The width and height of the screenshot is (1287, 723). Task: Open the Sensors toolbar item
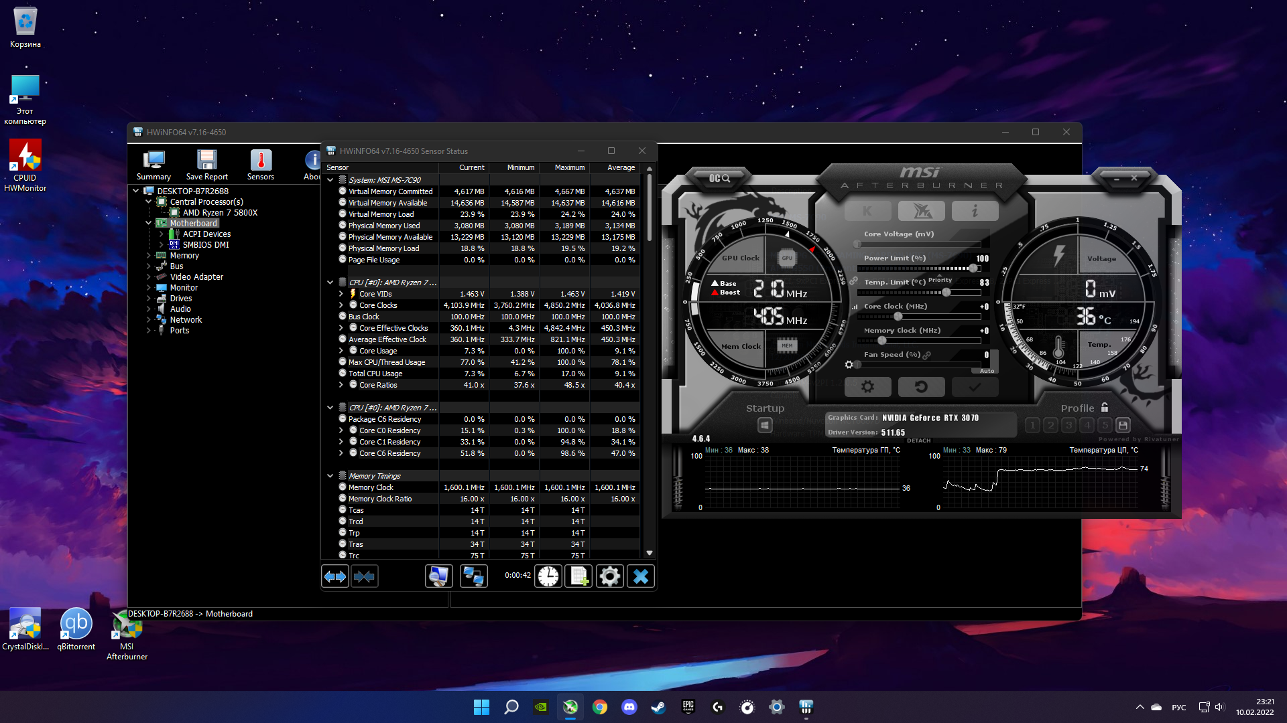click(x=260, y=165)
